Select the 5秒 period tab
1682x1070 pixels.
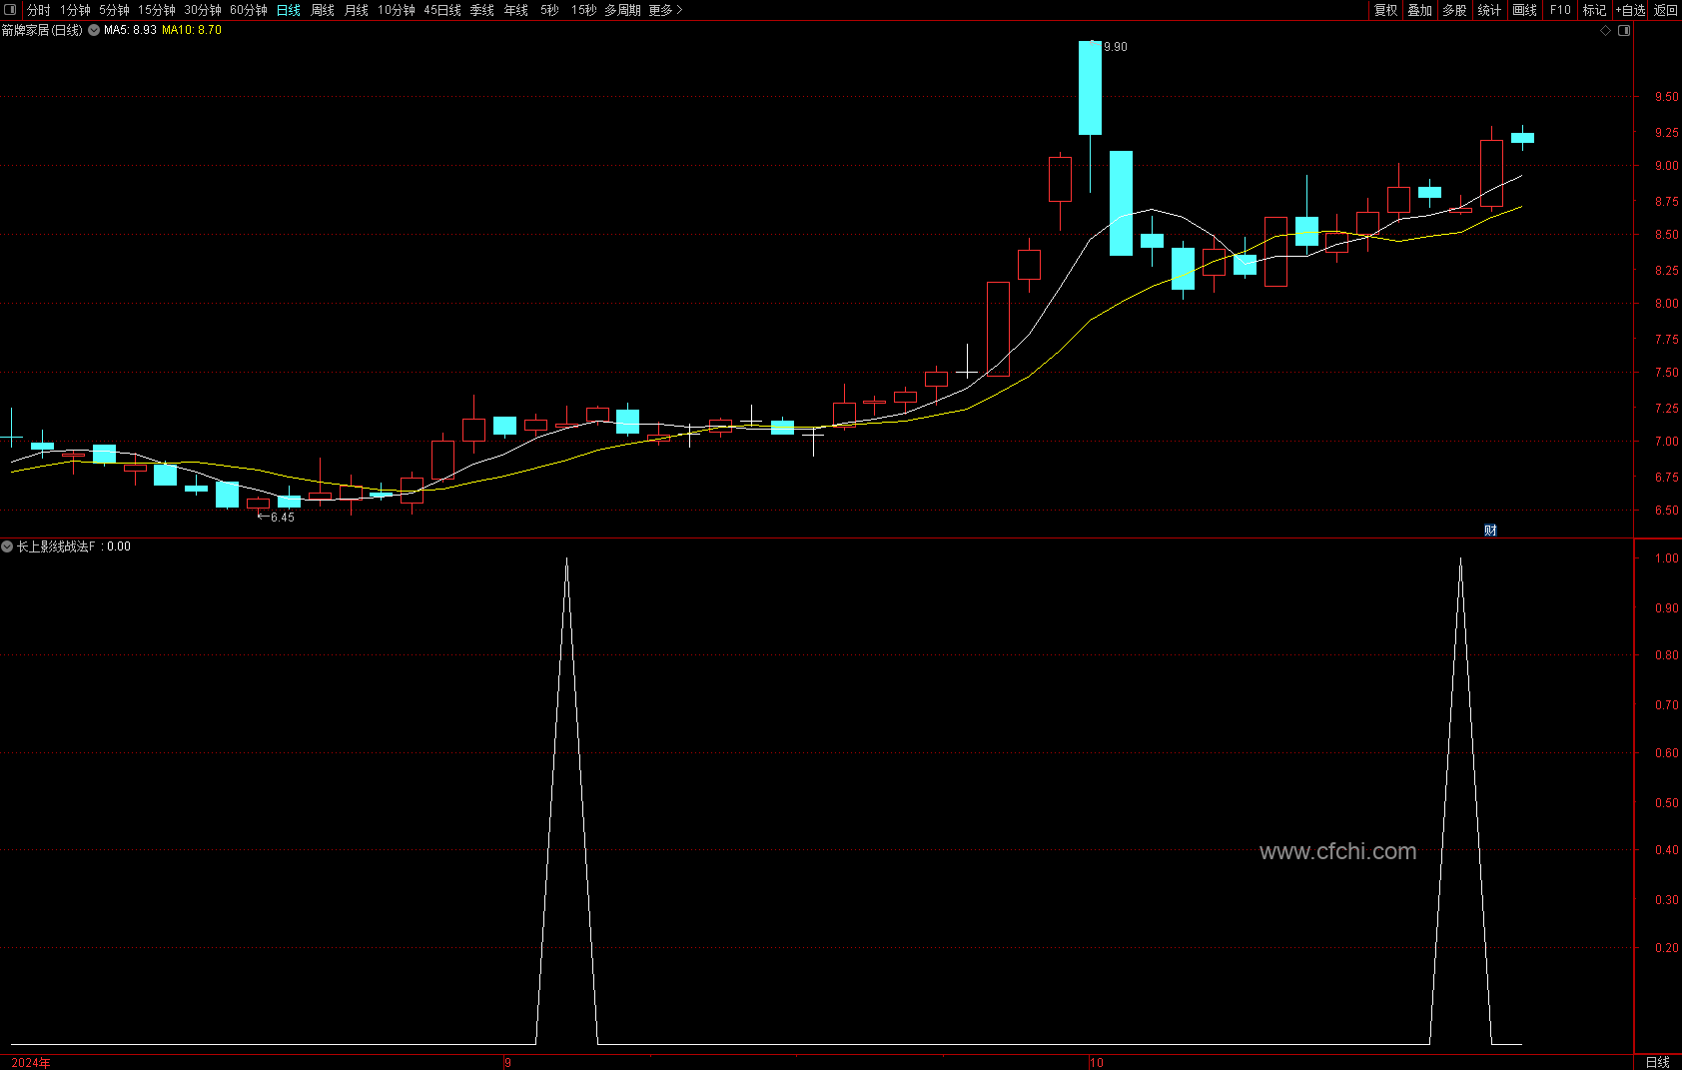(x=549, y=10)
